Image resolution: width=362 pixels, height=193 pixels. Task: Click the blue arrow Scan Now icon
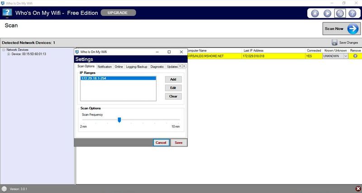tap(353, 29)
